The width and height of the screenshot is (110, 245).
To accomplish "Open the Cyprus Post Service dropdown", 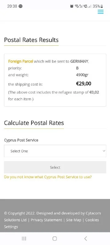I will pos(55,151).
